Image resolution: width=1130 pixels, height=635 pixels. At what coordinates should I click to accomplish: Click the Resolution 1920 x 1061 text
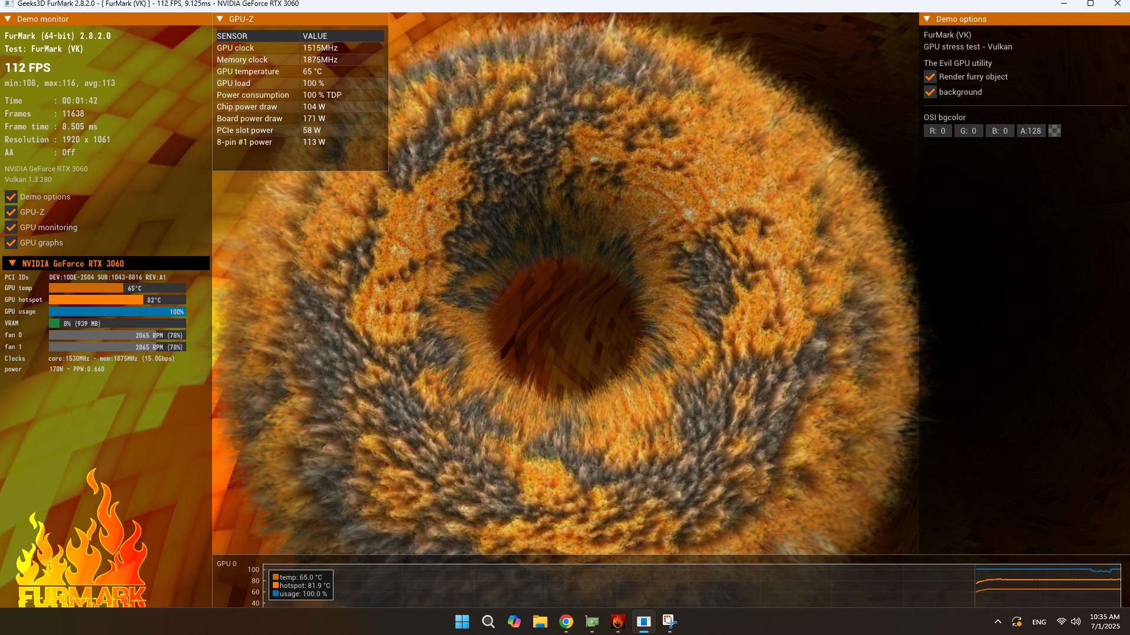tap(57, 139)
